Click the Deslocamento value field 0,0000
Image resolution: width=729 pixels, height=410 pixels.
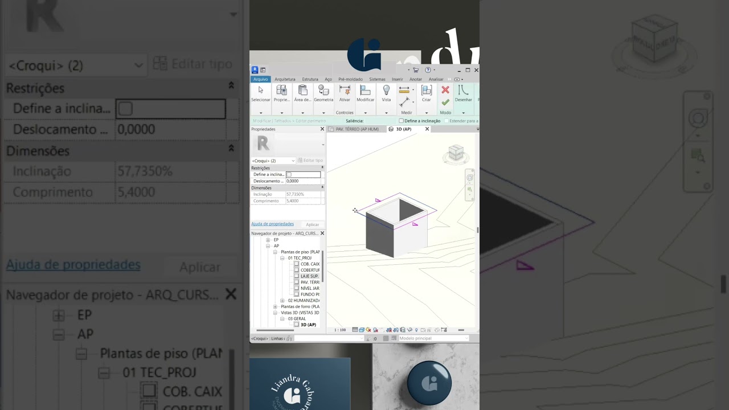303,181
